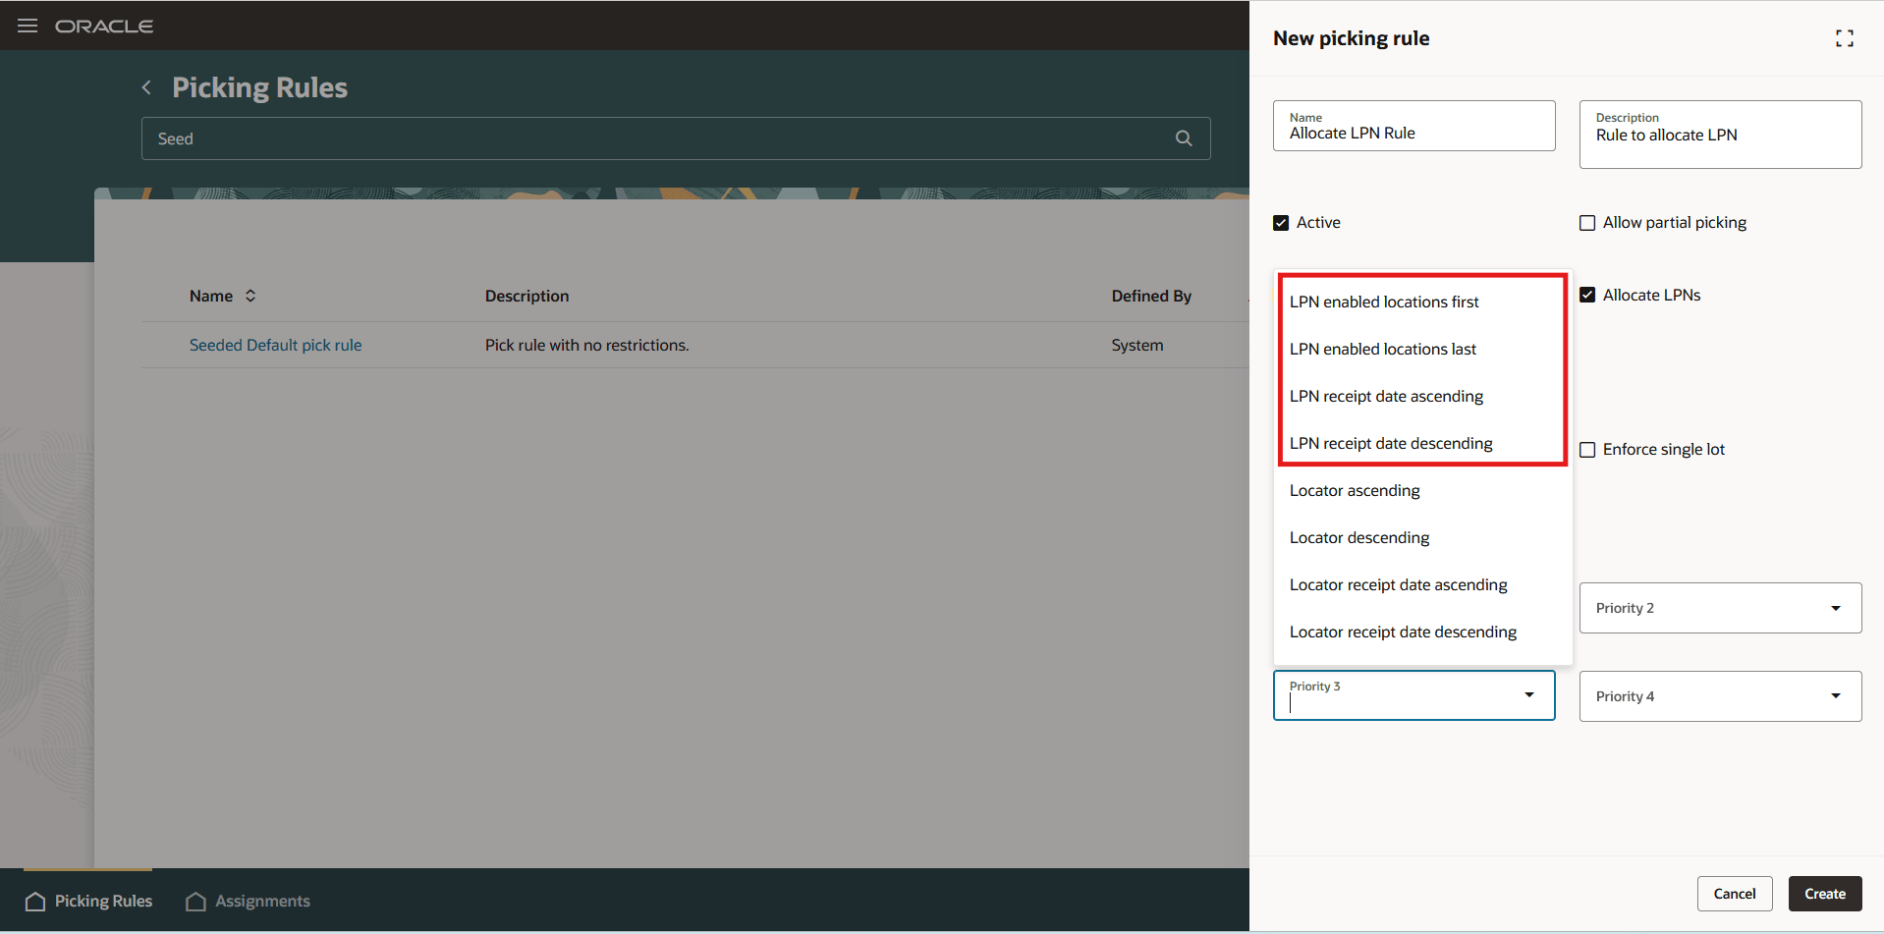Click the System cell in Defined By
Image resolution: width=1884 pixels, height=934 pixels.
coord(1137,345)
